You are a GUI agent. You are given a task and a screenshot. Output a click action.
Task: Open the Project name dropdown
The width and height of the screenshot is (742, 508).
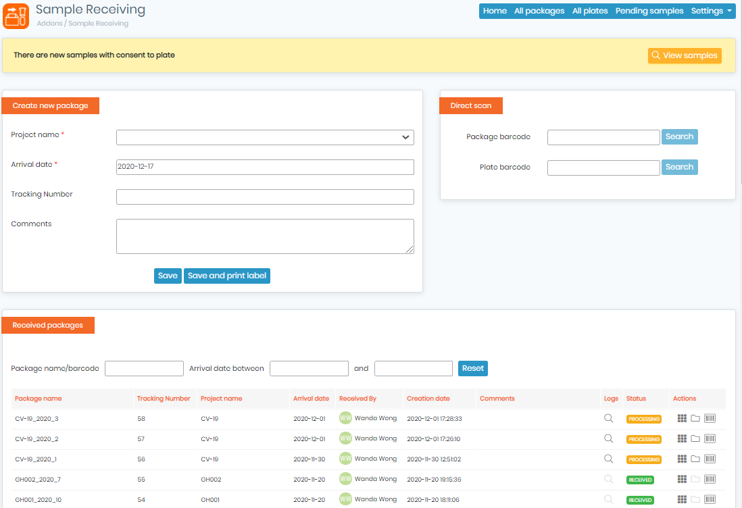[x=265, y=137]
